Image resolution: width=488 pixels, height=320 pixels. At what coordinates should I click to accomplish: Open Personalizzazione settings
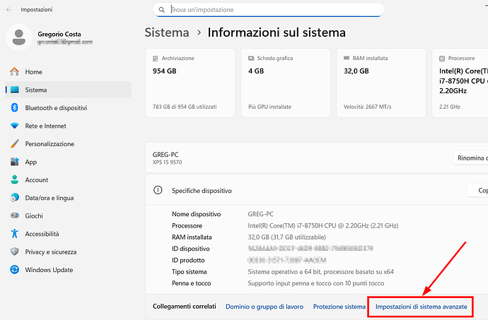click(x=68, y=143)
